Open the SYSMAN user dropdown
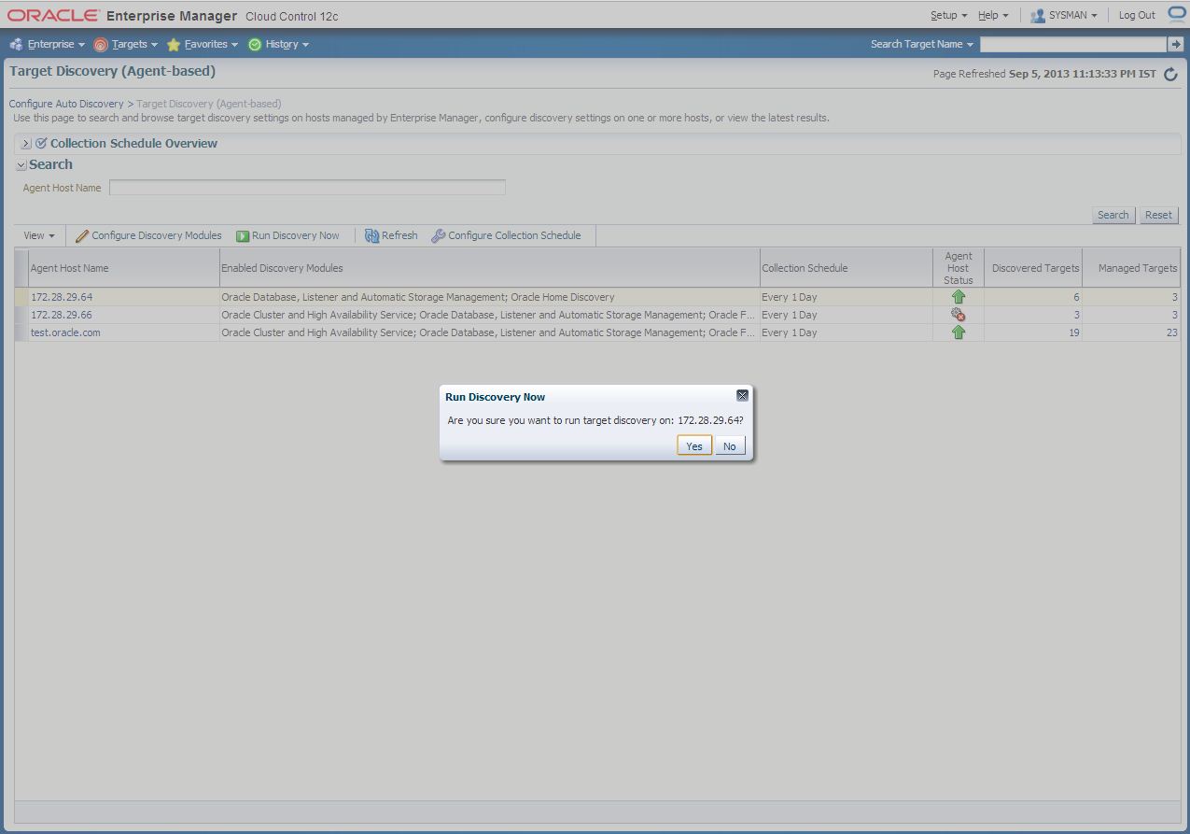The image size is (1190, 834). [x=1072, y=15]
